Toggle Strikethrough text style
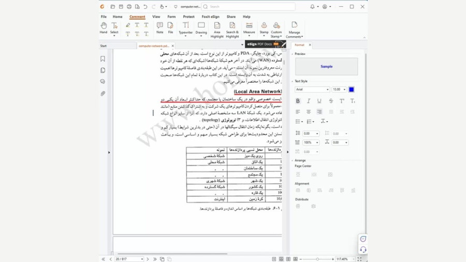 [x=331, y=101]
